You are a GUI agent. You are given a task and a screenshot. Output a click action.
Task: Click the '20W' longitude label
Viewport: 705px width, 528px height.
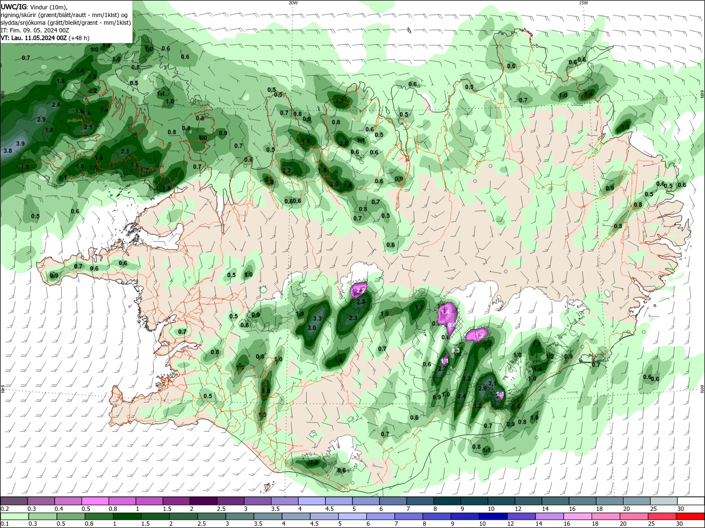(293, 3)
